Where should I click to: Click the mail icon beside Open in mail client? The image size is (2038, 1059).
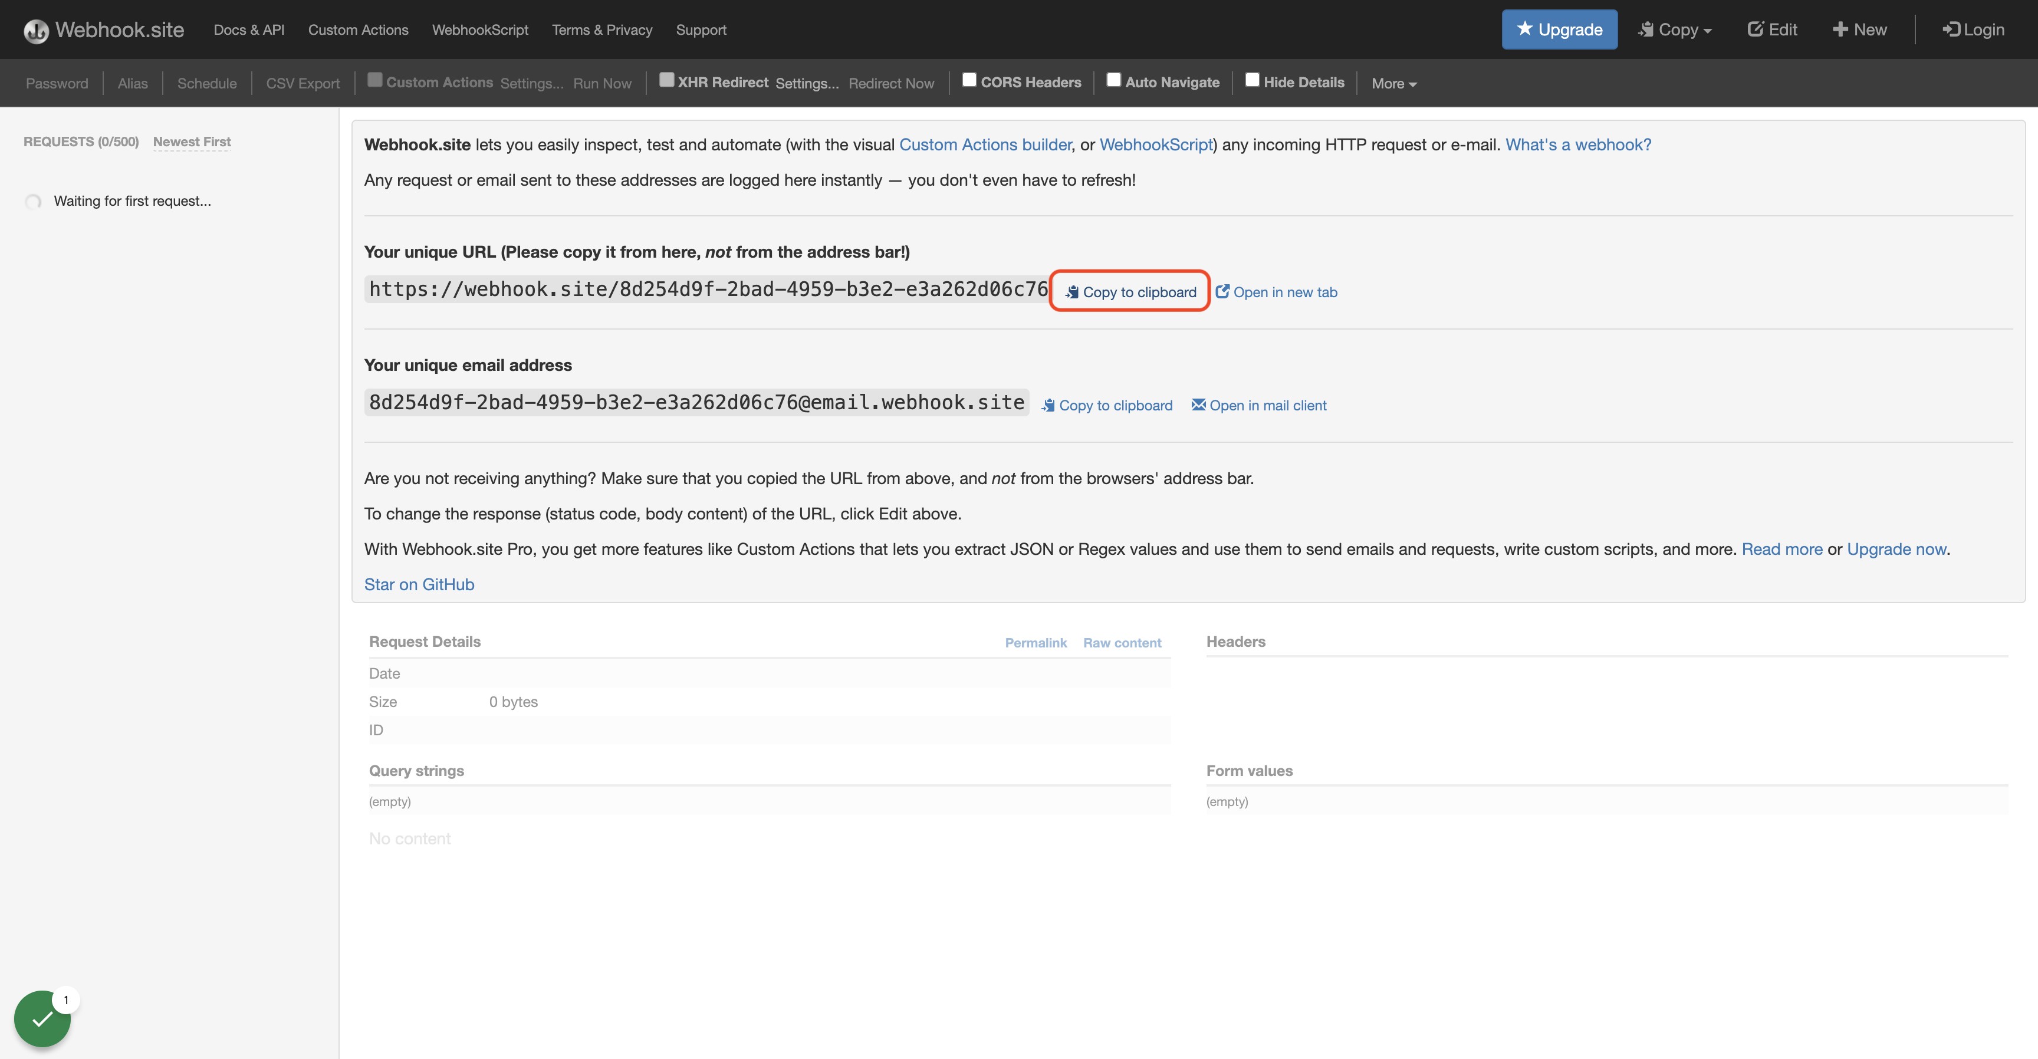(1199, 404)
